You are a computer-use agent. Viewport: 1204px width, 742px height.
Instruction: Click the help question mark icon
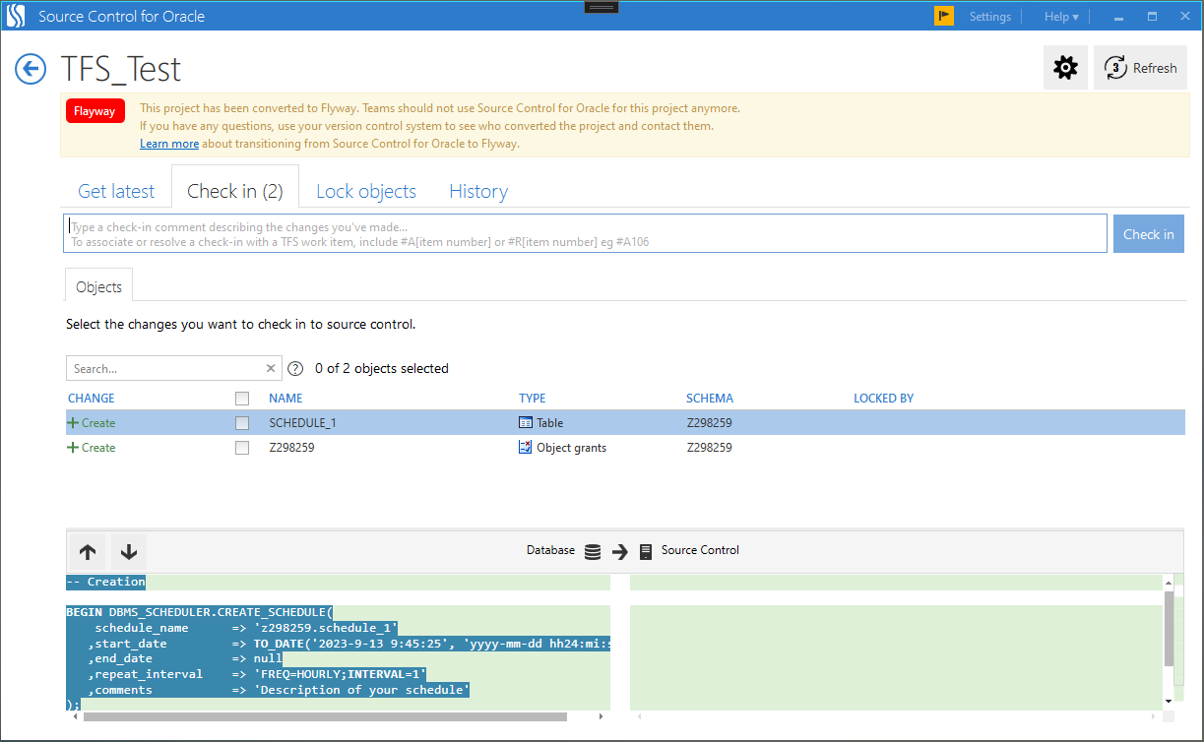294,369
